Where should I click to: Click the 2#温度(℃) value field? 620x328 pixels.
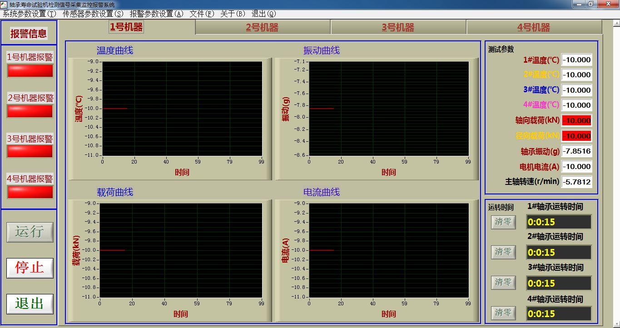pyautogui.click(x=577, y=75)
